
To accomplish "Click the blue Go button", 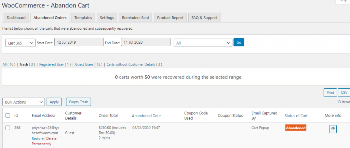I will [239, 42].
